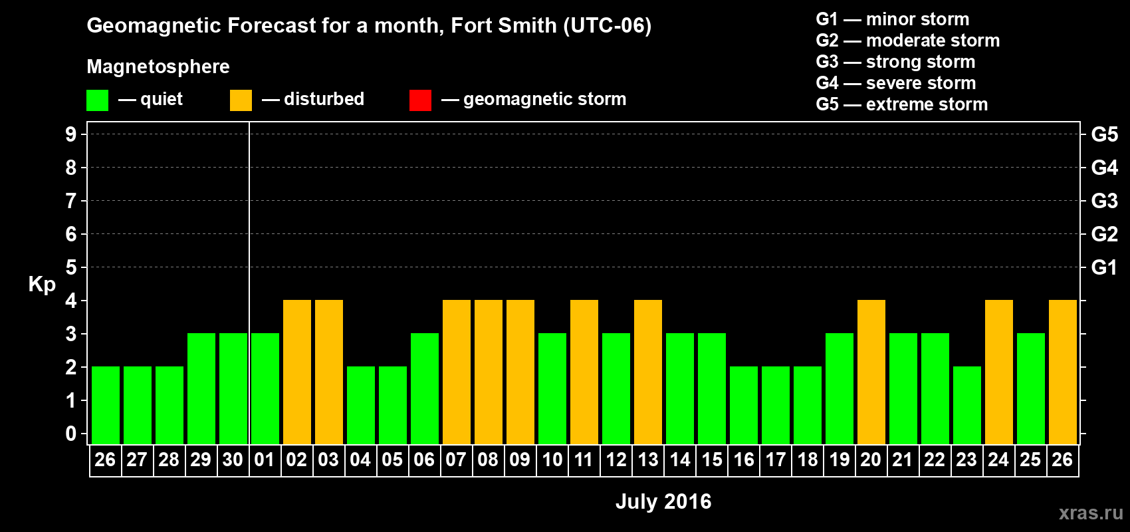Image resolution: width=1130 pixels, height=532 pixels.
Task: Click the July 2016 month label
Action: (663, 501)
